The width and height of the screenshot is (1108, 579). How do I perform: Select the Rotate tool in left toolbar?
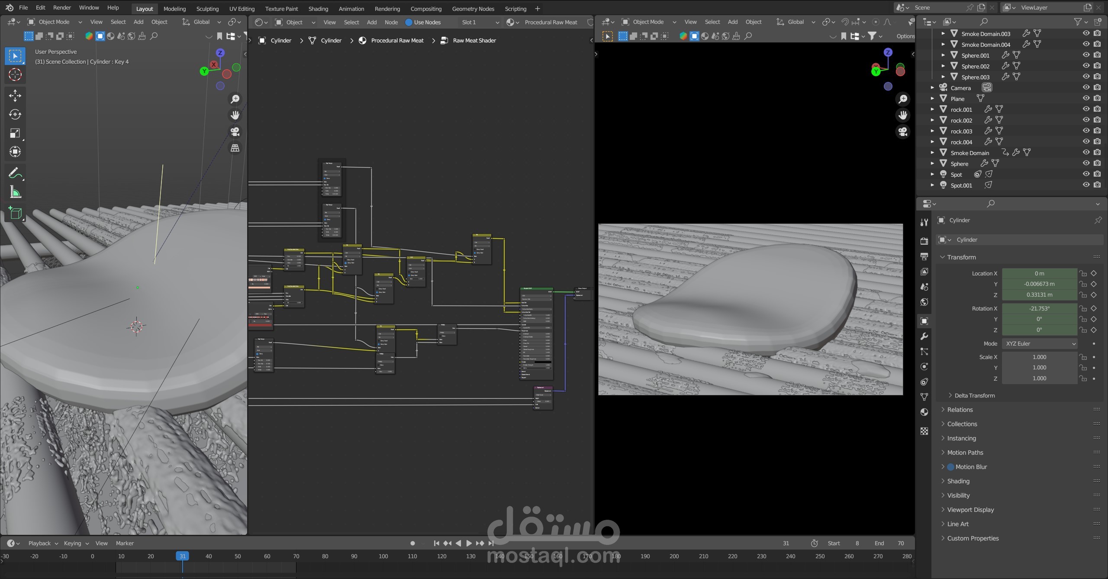pyautogui.click(x=15, y=114)
